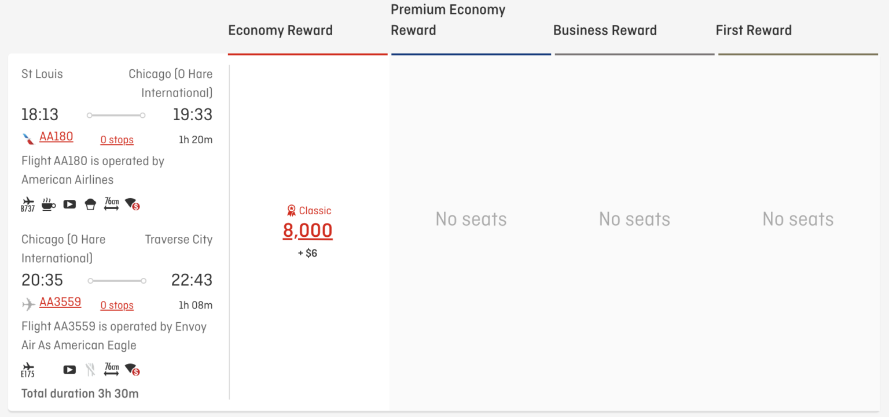Select the Economy Reward column header
889x417 pixels.
point(281,30)
